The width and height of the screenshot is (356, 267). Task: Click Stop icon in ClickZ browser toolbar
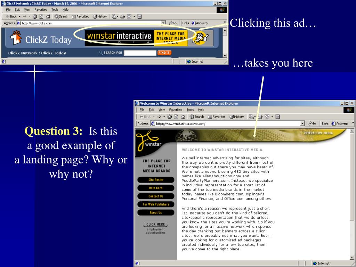(35, 16)
